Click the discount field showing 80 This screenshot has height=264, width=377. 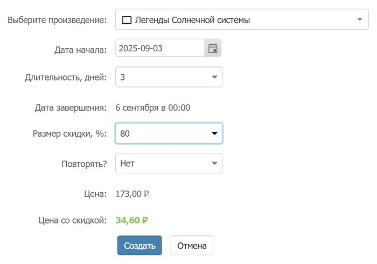162,133
